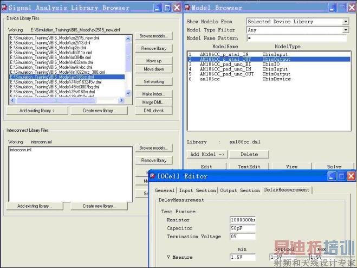Select 49fct3807bq.dml library entry
The width and height of the screenshot is (357, 268).
pyautogui.click(x=67, y=87)
